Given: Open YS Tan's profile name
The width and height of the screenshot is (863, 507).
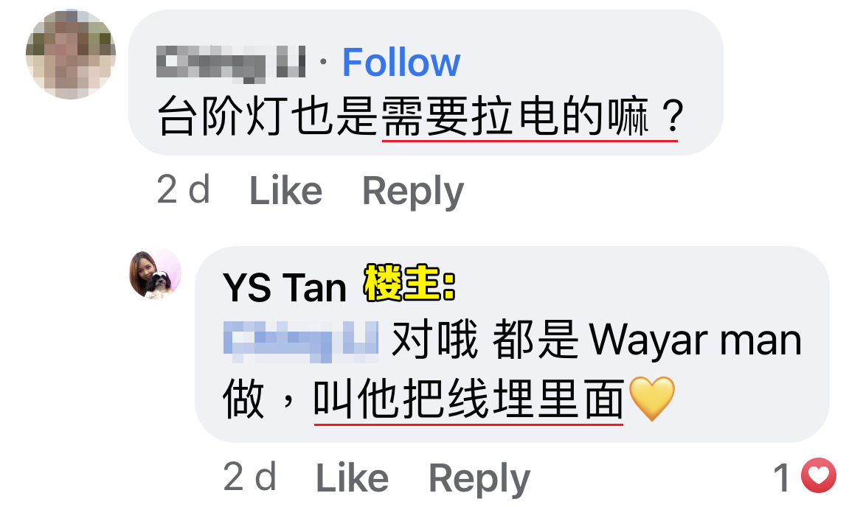Looking at the screenshot, I should pyautogui.click(x=285, y=287).
